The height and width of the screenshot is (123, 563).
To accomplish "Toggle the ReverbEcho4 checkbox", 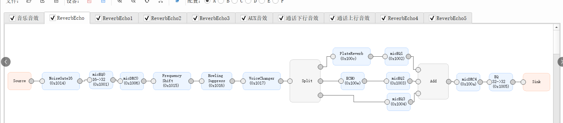I will (x=383, y=18).
